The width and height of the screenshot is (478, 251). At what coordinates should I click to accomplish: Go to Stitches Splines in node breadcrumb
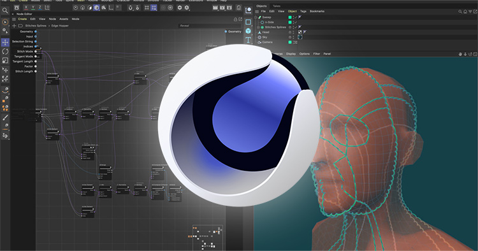click(36, 26)
